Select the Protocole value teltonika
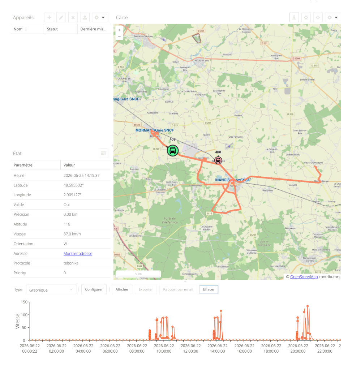Viewport: 352px width, 370px height. [x=71, y=263]
